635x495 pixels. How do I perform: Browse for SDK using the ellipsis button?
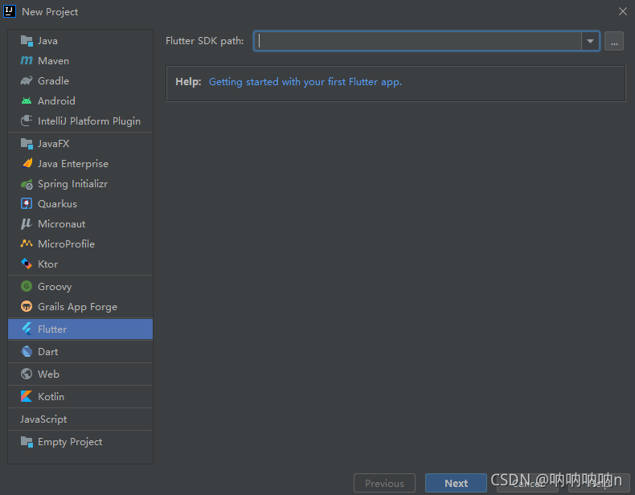pyautogui.click(x=614, y=41)
